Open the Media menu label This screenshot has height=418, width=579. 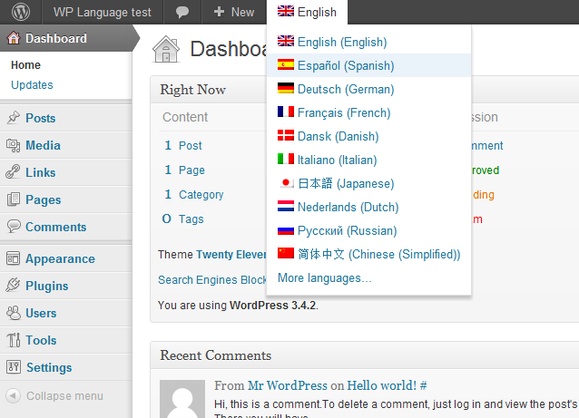tap(43, 145)
